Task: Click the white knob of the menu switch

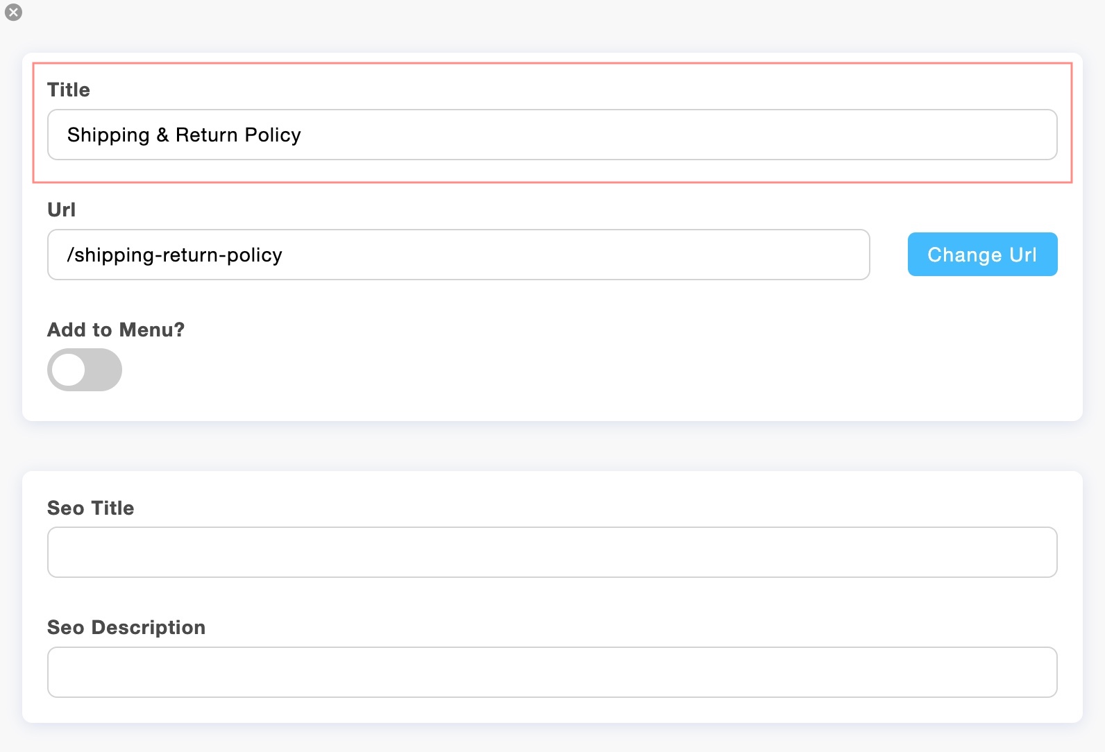Action: tap(69, 370)
